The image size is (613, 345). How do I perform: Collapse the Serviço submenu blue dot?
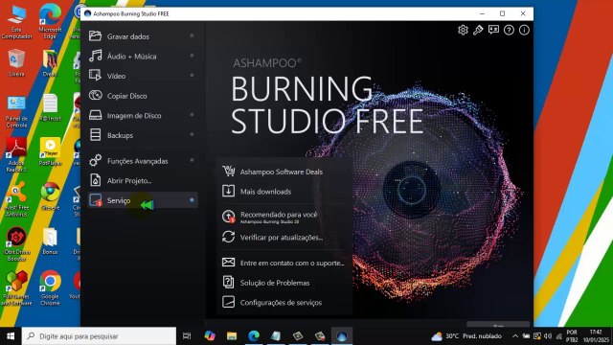click(x=192, y=200)
